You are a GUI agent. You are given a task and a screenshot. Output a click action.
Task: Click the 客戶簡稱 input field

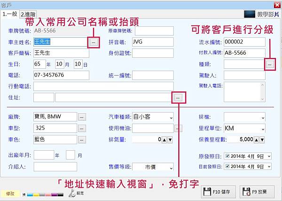tap(61, 53)
